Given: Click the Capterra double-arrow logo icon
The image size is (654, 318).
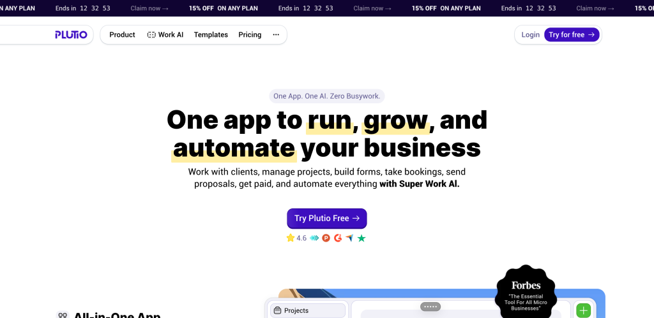Looking at the screenshot, I should pos(314,238).
